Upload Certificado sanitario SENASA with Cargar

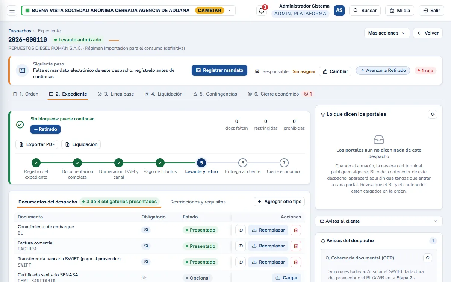pos(286,278)
